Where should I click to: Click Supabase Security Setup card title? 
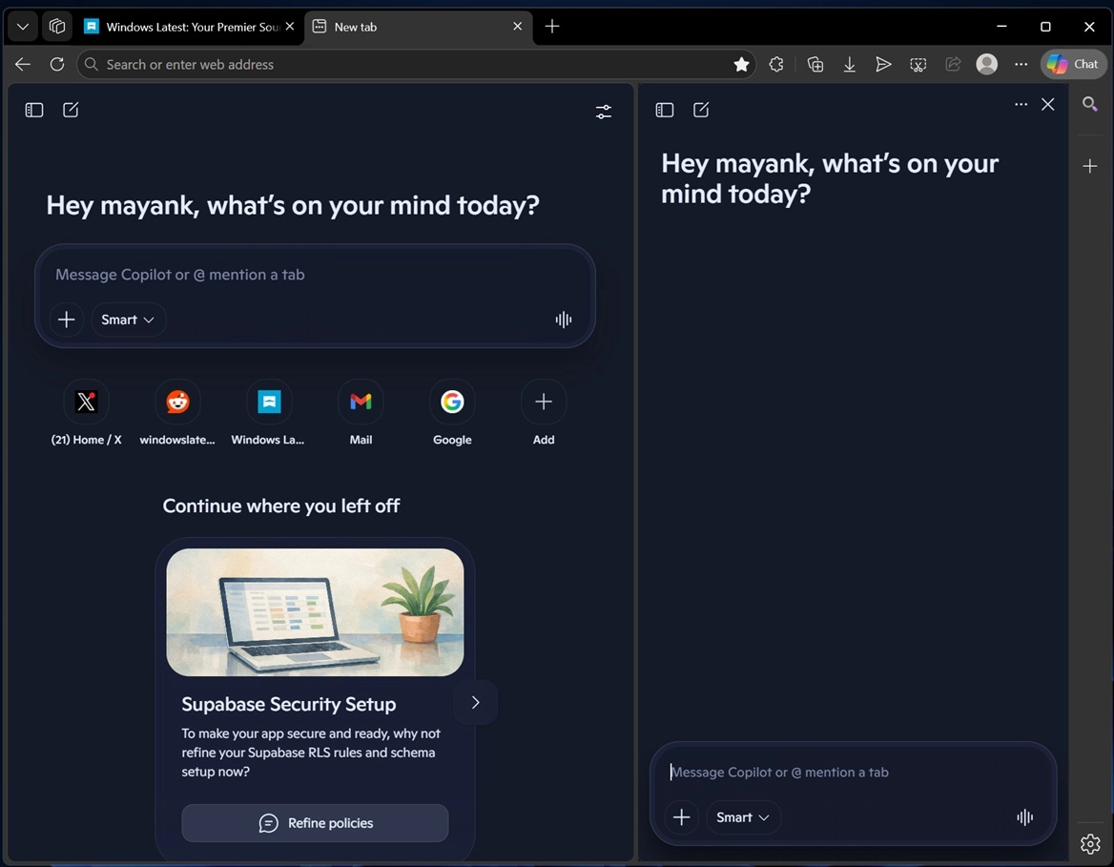[288, 704]
